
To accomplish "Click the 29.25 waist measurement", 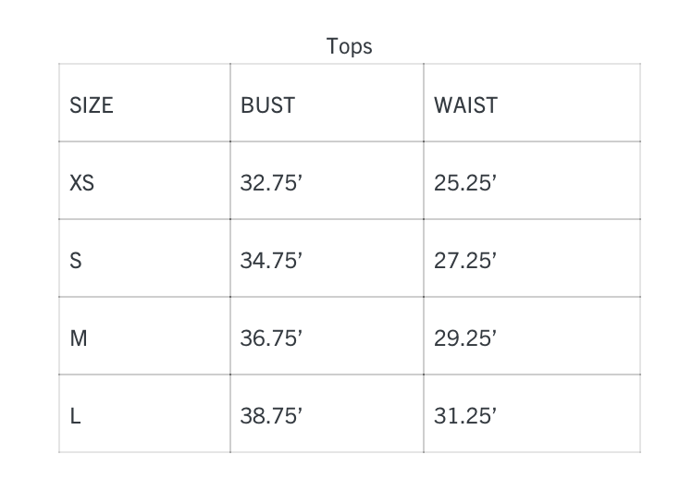I will coord(465,338).
